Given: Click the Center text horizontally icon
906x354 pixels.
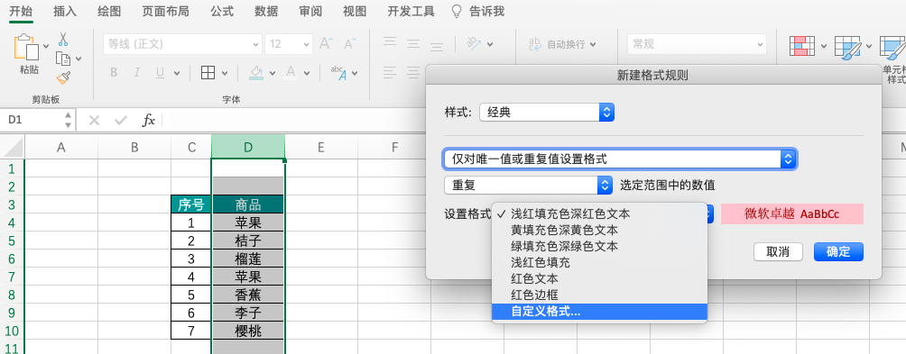Looking at the screenshot, I should pos(412,73).
